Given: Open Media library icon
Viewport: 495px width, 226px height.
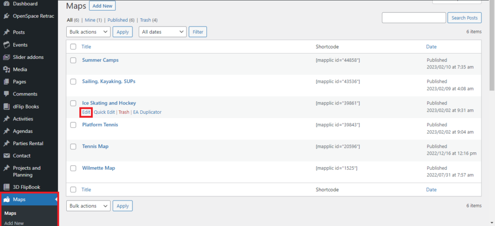Looking at the screenshot, I should (x=6, y=69).
